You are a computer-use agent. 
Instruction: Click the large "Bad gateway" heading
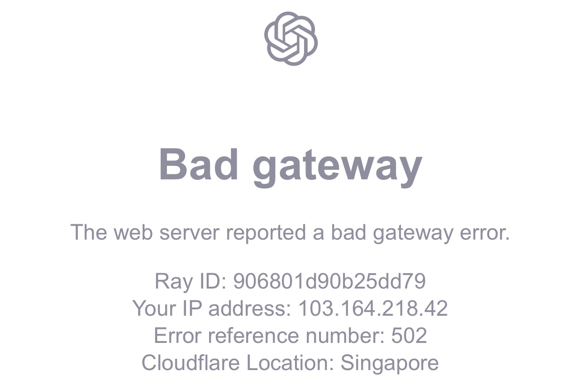[x=290, y=166]
